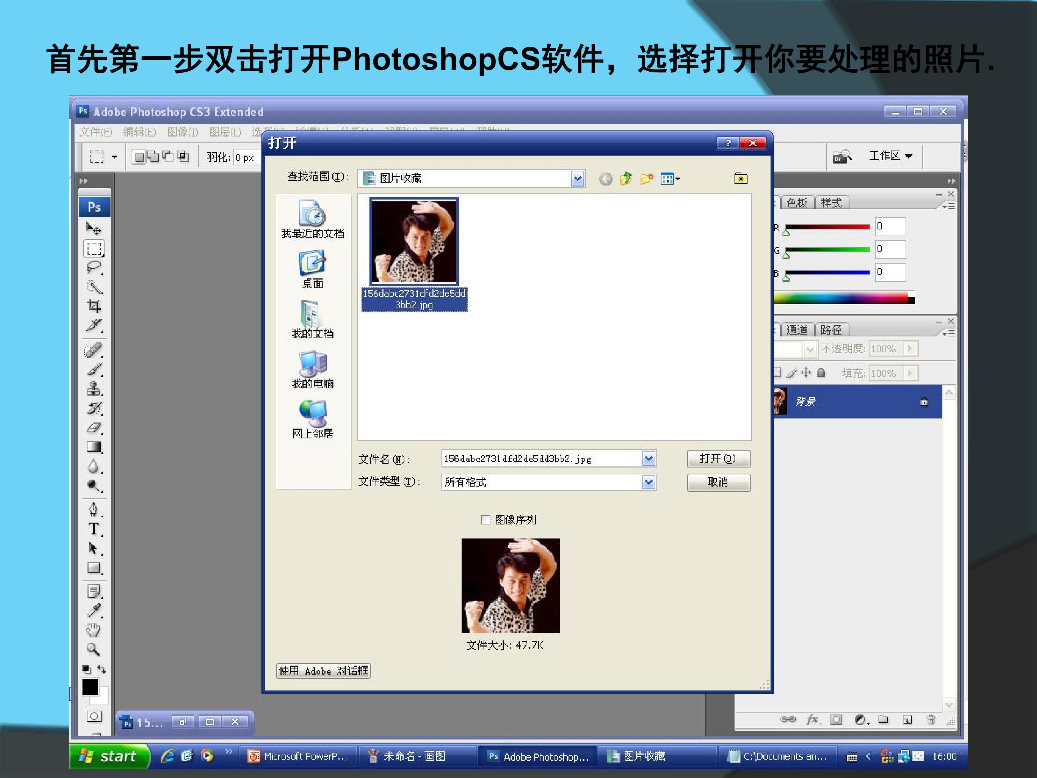Go up one folder level in Open dialog
This screenshot has width=1037, height=778.
626,179
